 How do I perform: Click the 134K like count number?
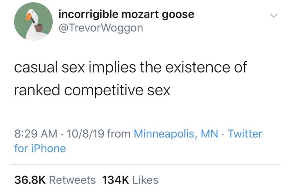click(116, 180)
